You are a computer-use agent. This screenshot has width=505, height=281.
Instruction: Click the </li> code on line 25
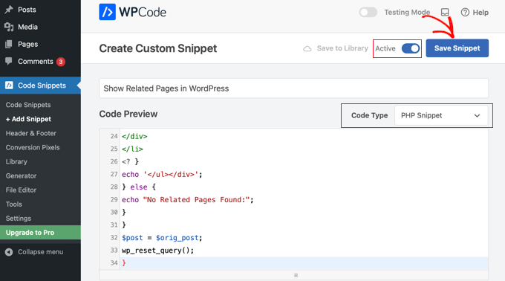(132, 149)
